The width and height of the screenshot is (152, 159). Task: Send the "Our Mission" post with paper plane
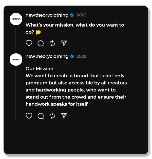tap(64, 116)
